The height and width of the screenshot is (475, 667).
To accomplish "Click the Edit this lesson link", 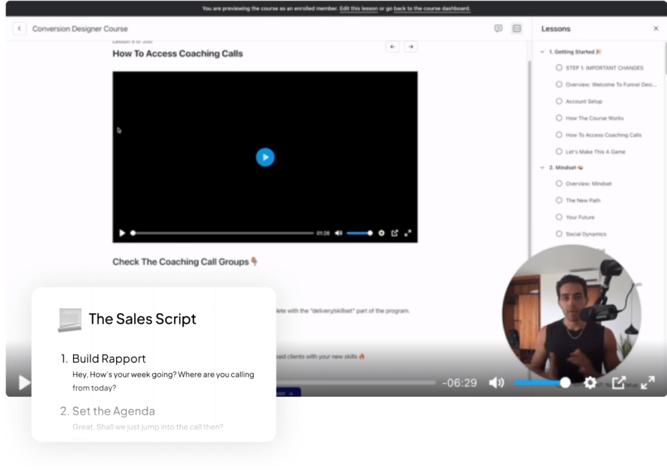I will [358, 8].
